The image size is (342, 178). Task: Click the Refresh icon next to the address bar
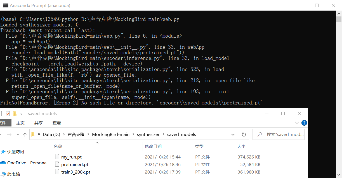click(x=243, y=134)
